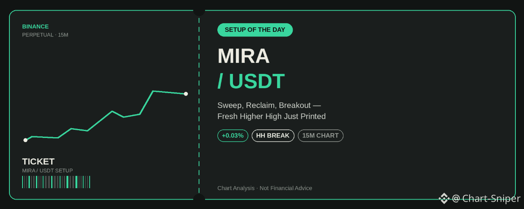Click the MIRA heading text
Screen dimensions: 524x209
pos(244,56)
